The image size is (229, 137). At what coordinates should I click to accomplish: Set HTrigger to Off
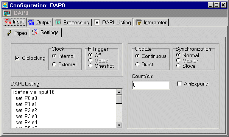click(x=90, y=55)
